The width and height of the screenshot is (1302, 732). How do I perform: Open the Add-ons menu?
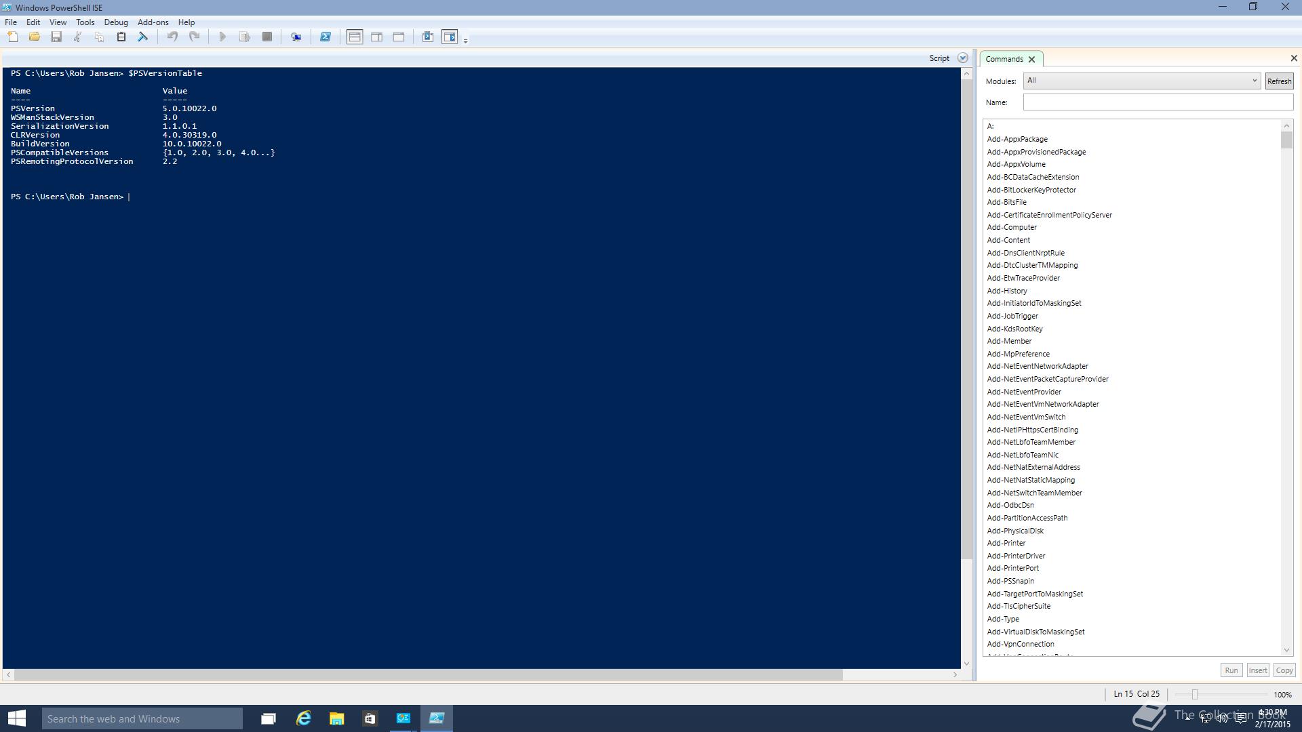click(153, 22)
